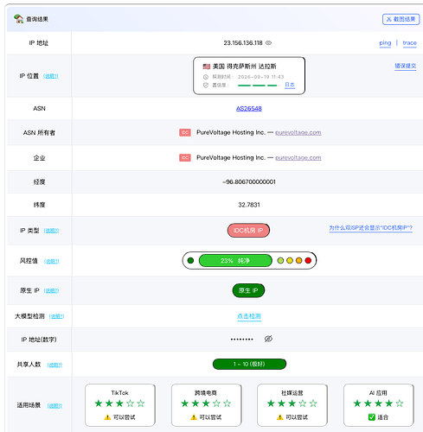Open help link beside 原生 IP label
Screen dimensions: 423x432
tap(51, 291)
